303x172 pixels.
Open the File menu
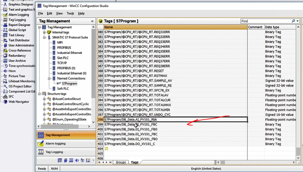pos(41,13)
